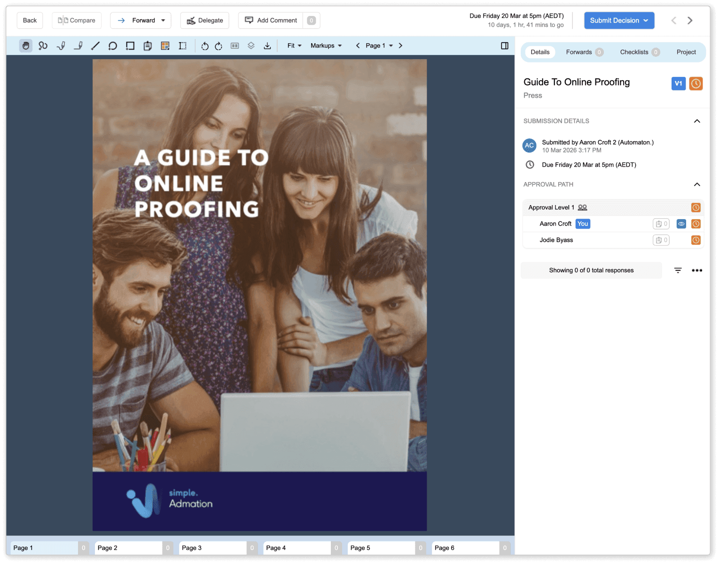Select the hand pan tool
The height and width of the screenshot is (564, 719).
26,46
